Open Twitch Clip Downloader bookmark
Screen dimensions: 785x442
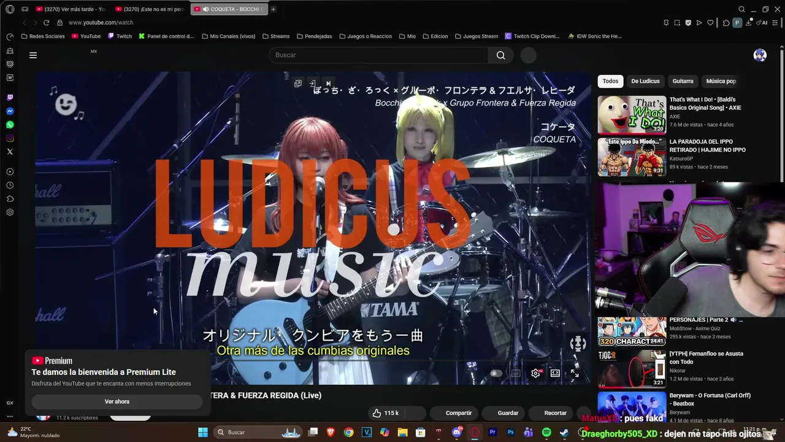coord(532,36)
